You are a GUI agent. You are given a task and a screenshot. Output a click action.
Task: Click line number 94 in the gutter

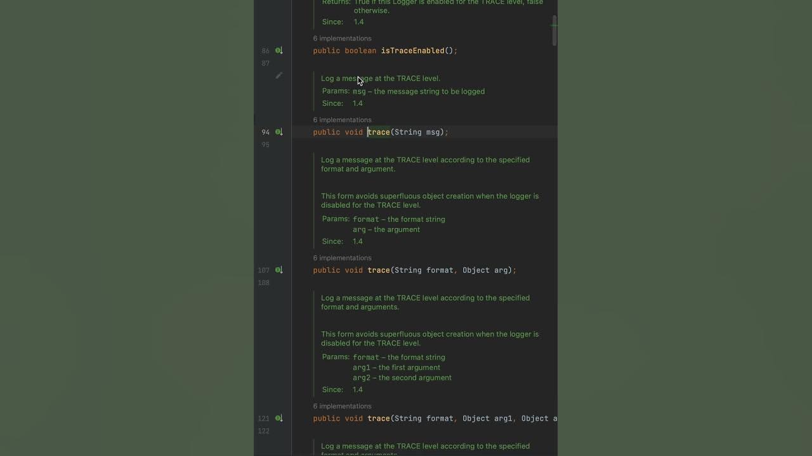click(265, 132)
